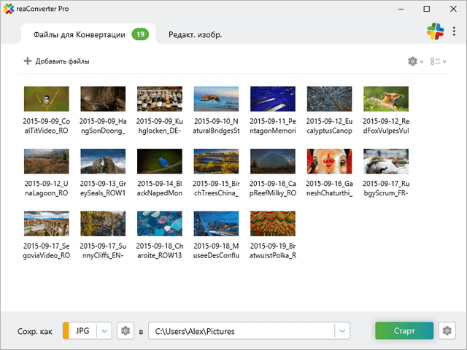Expand the output folder path dropdown

(x=342, y=330)
